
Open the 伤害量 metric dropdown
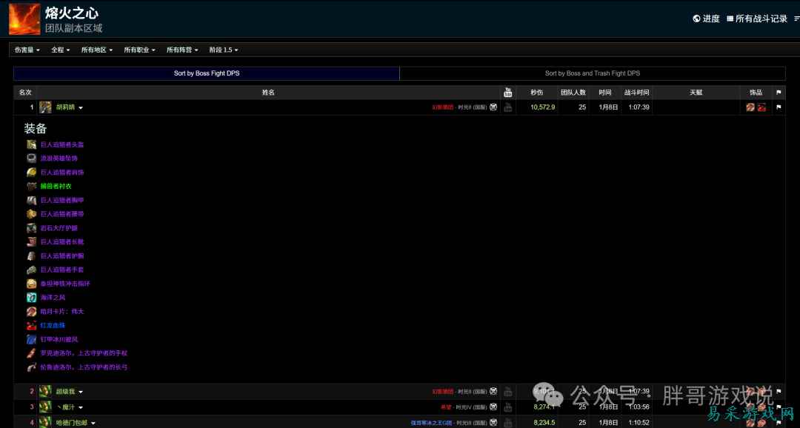tap(27, 50)
